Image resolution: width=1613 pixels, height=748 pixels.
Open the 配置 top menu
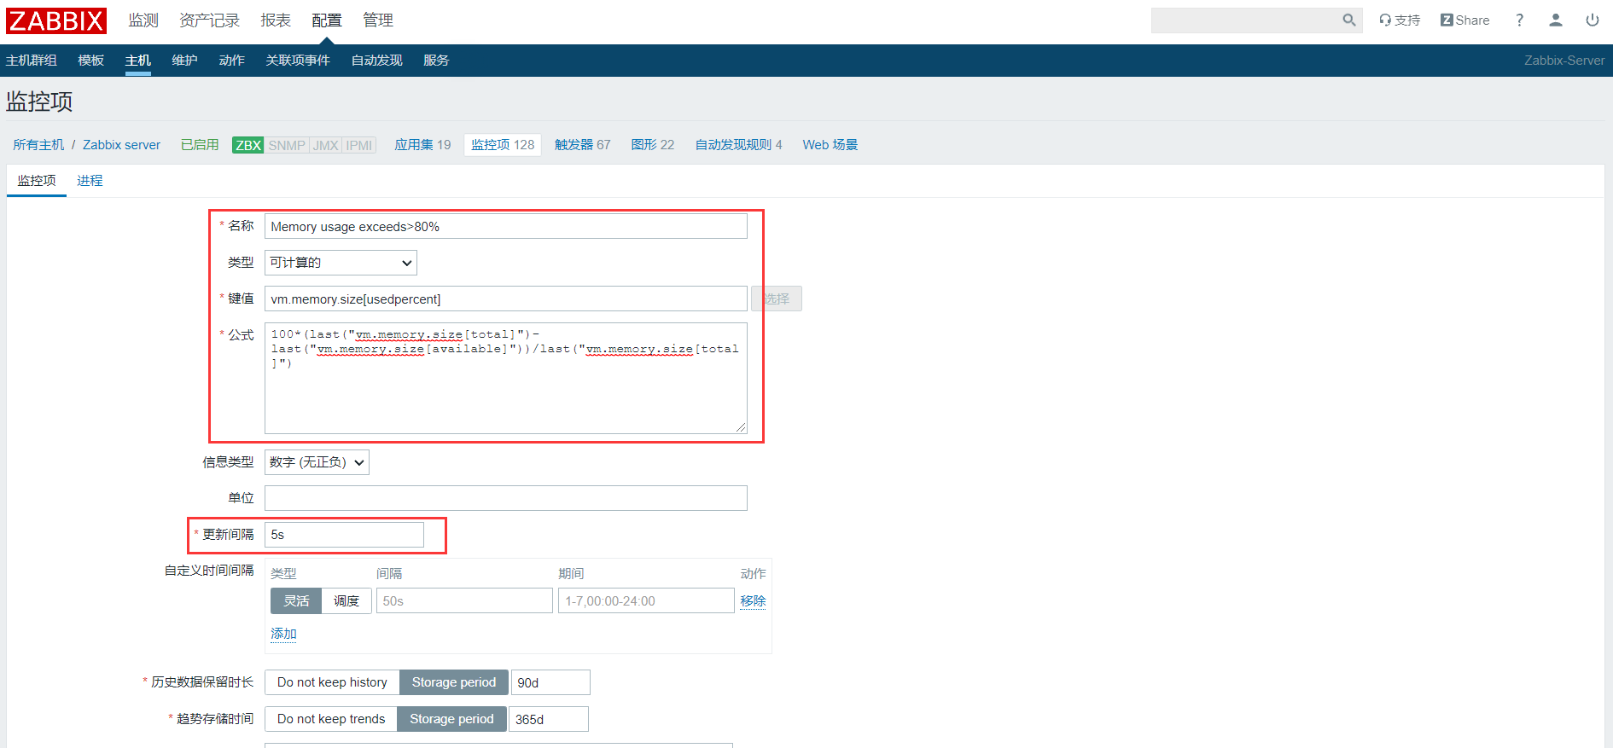pos(327,20)
